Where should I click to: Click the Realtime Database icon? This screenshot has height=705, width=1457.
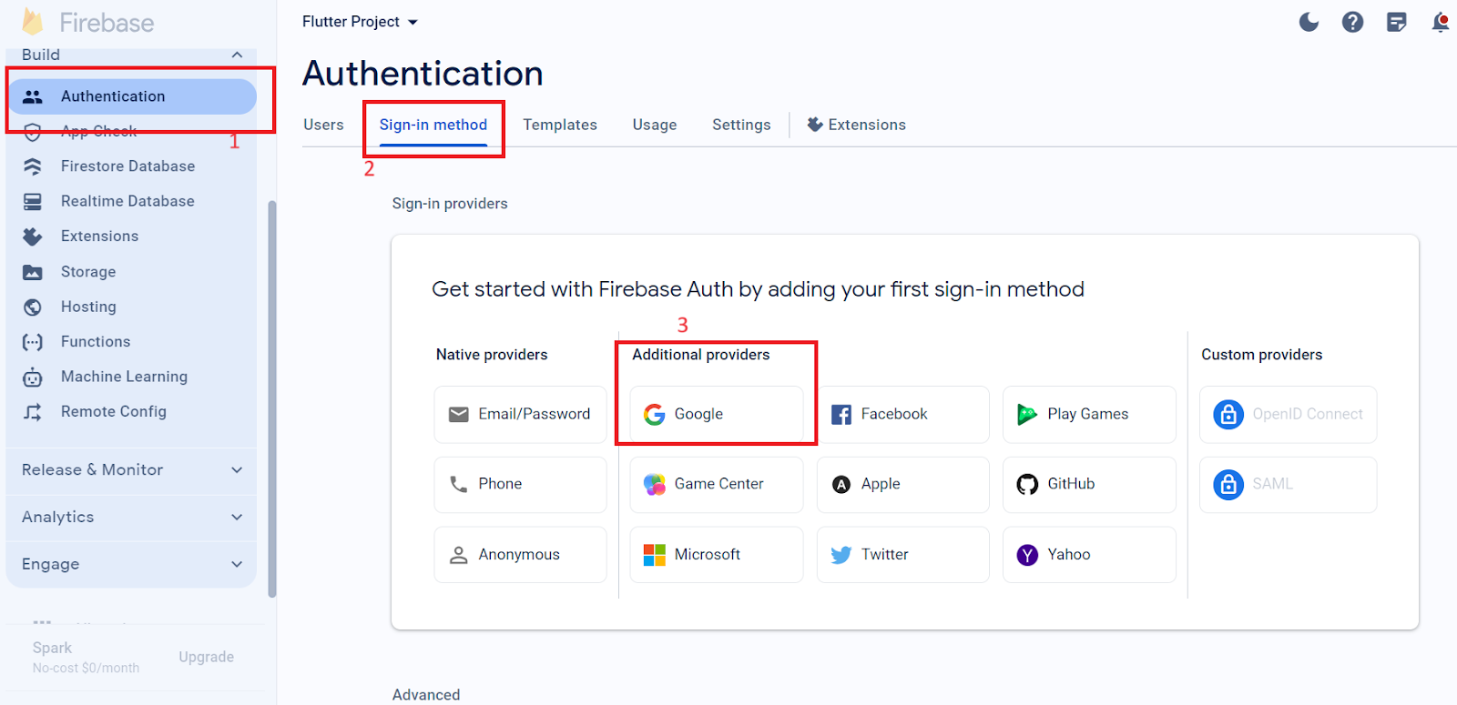point(33,201)
